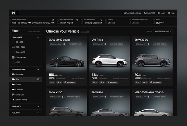
Task: Click info icon on bottom-row BMW X3 30 card
Action: 62,97
